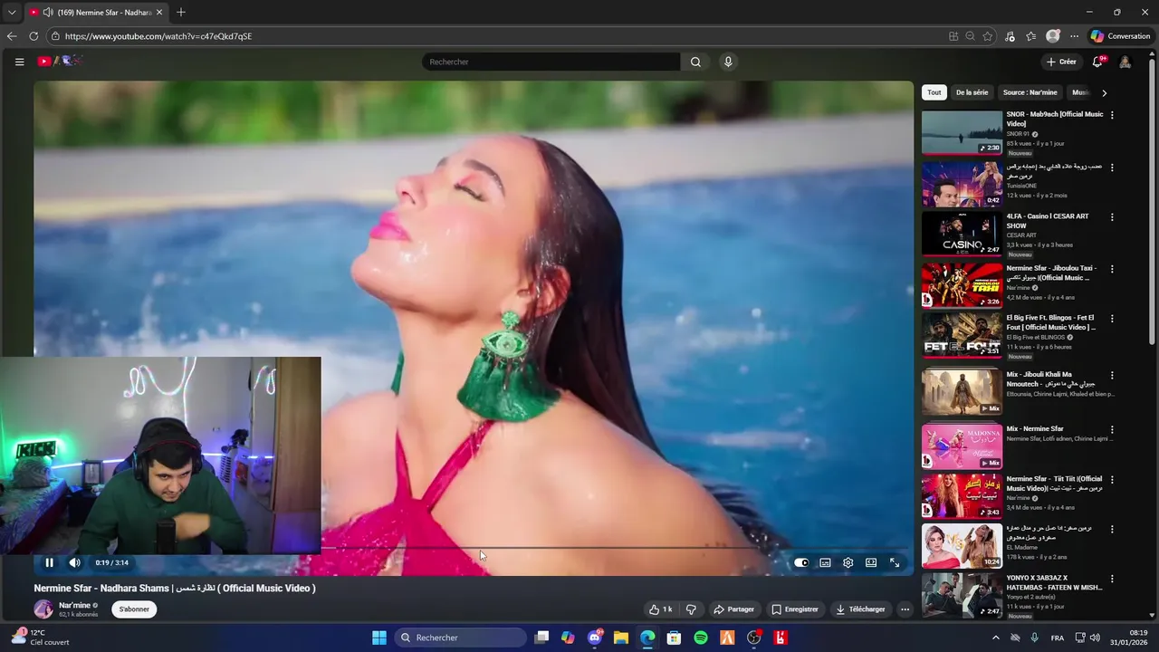Select the Tout filter chip
1159x652 pixels.
pyautogui.click(x=934, y=92)
